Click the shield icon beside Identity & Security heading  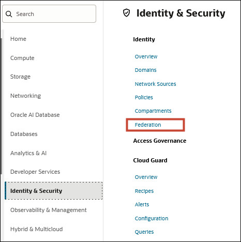127,13
